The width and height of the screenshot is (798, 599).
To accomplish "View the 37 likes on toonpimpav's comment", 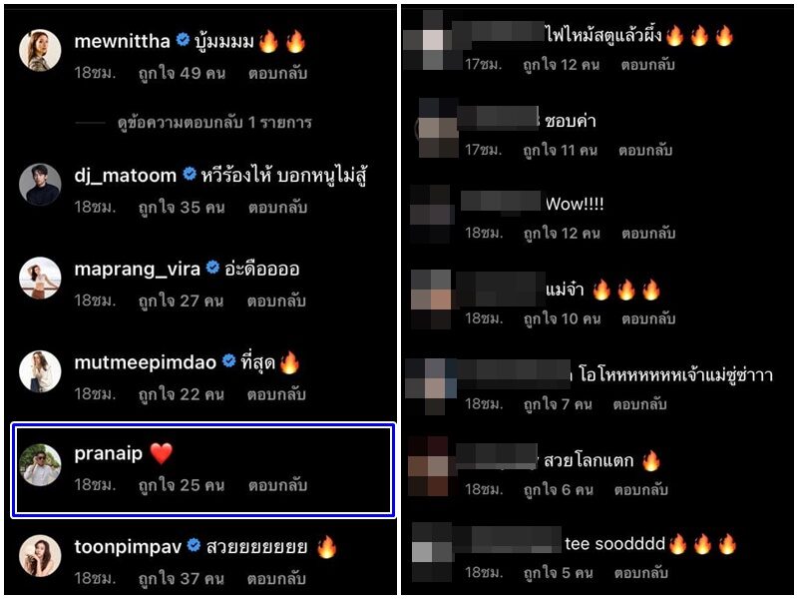I will (182, 579).
